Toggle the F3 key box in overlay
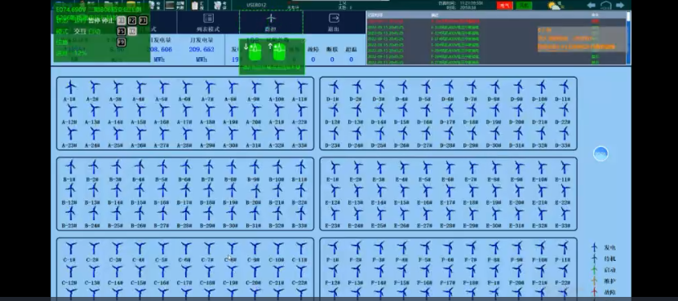The width and height of the screenshot is (678, 301). click(x=142, y=20)
